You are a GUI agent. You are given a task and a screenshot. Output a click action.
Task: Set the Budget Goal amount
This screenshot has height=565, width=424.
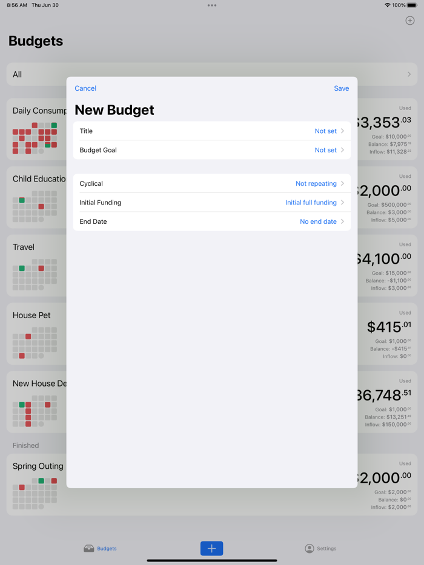(x=212, y=150)
